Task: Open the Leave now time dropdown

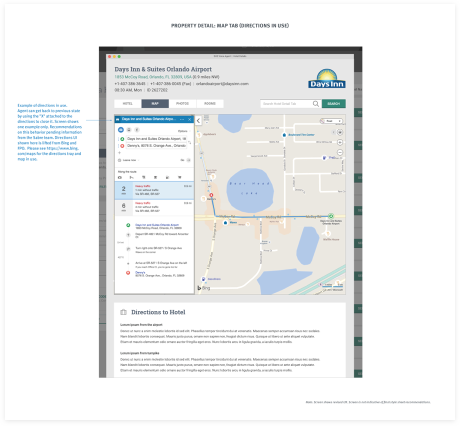Action: 129,160
